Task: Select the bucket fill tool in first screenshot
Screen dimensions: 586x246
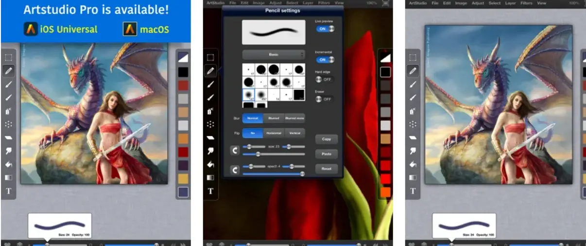Action: [9, 164]
